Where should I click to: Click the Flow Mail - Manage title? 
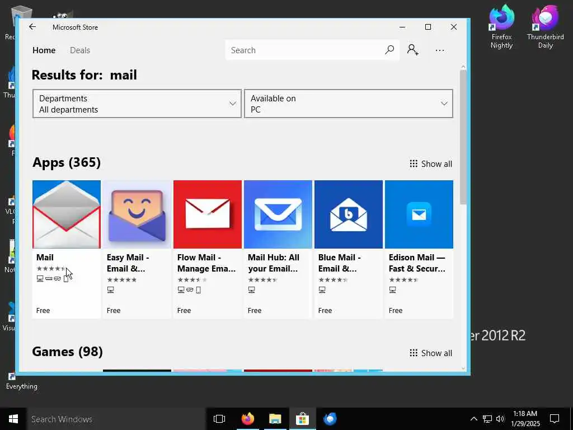pyautogui.click(x=206, y=263)
